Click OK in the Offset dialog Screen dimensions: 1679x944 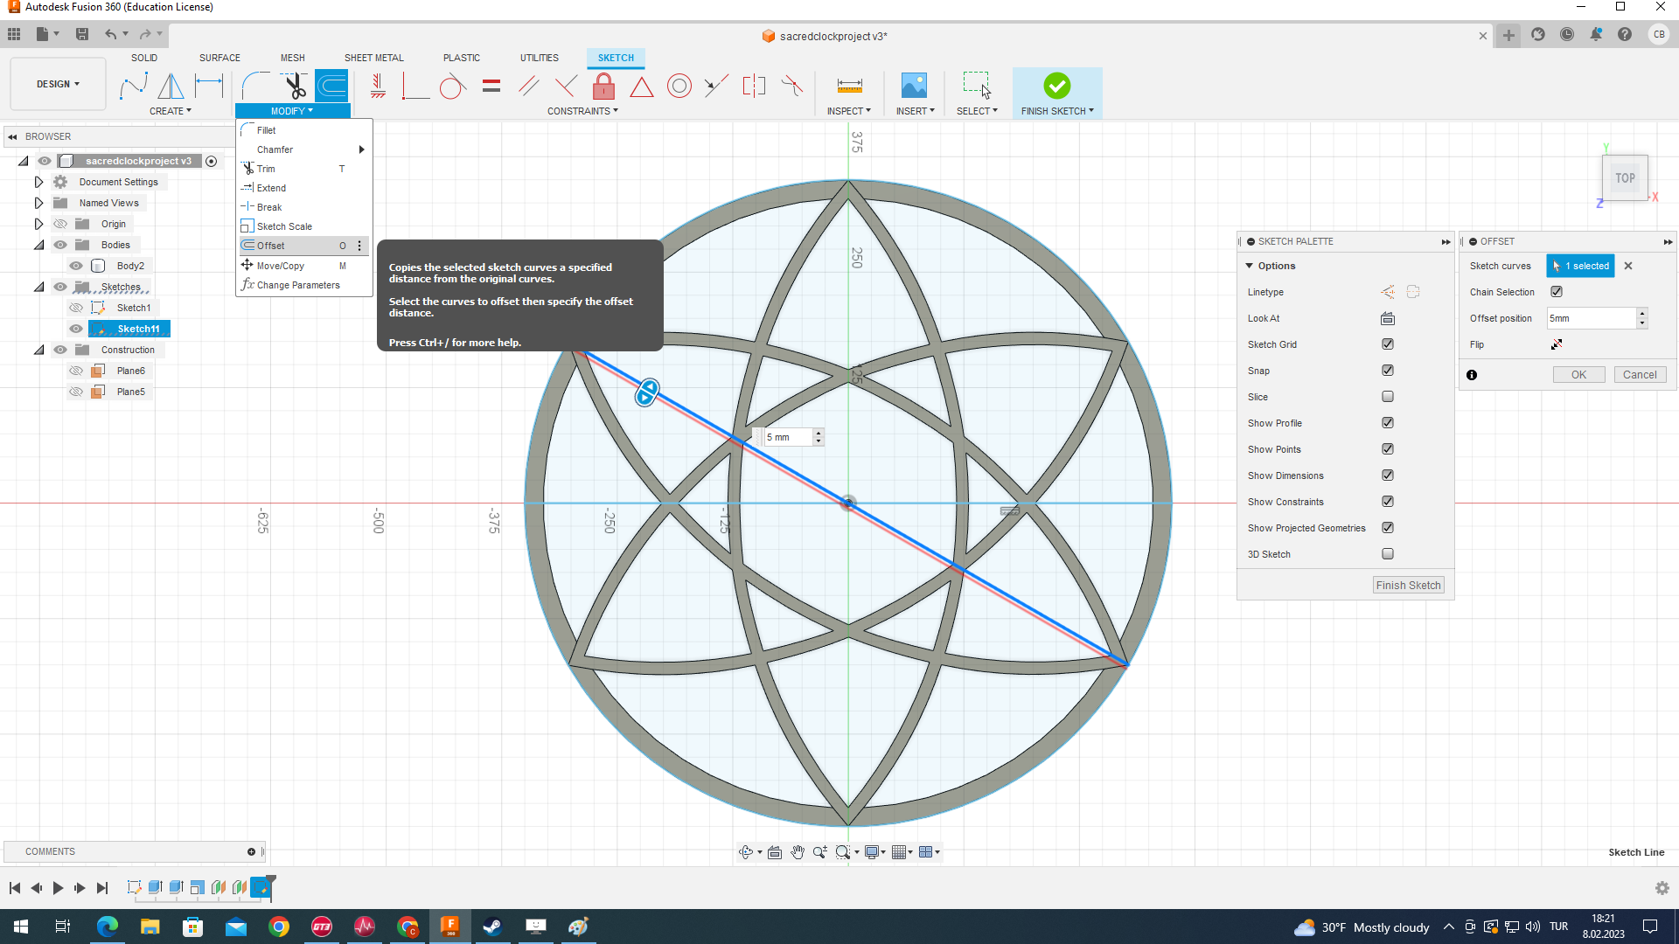tap(1578, 375)
